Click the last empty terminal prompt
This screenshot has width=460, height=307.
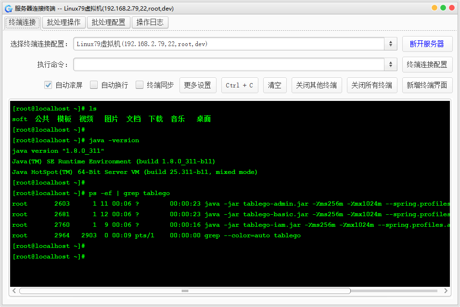49,257
